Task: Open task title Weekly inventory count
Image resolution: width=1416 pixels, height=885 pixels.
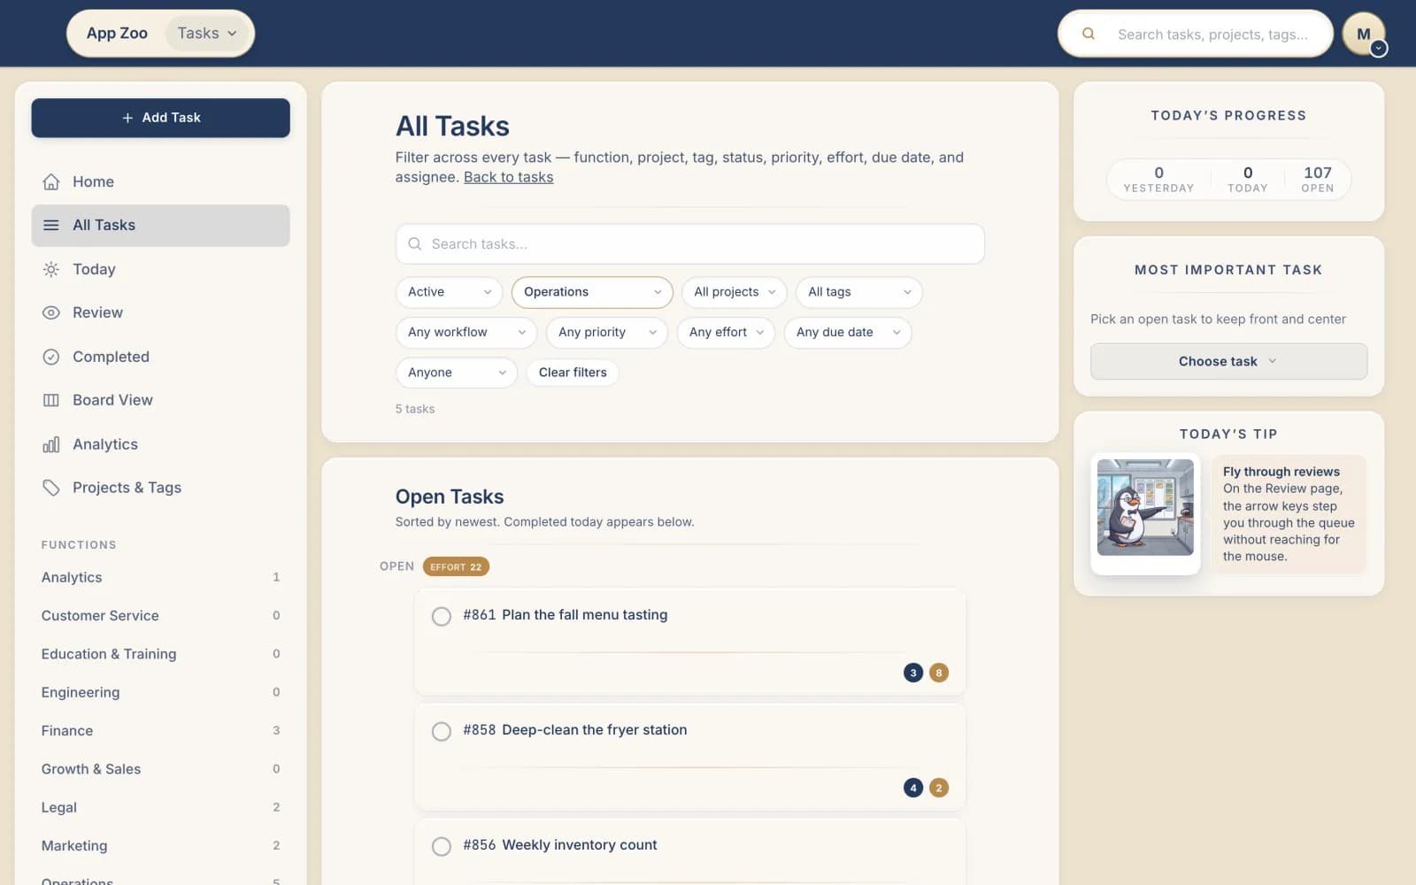Action: pyautogui.click(x=579, y=845)
